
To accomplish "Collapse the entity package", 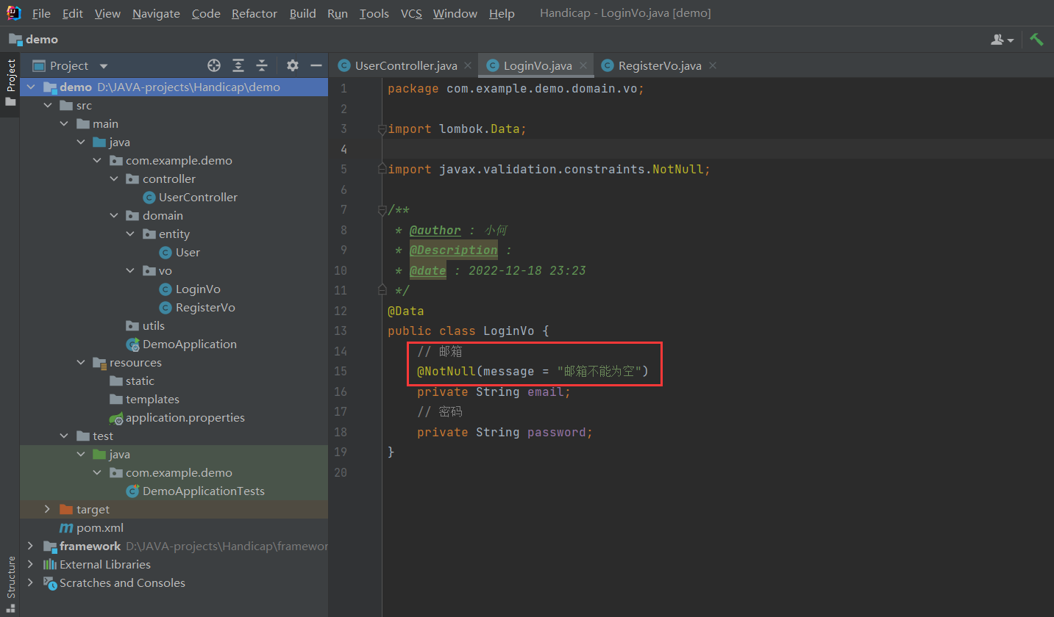I will (x=130, y=234).
